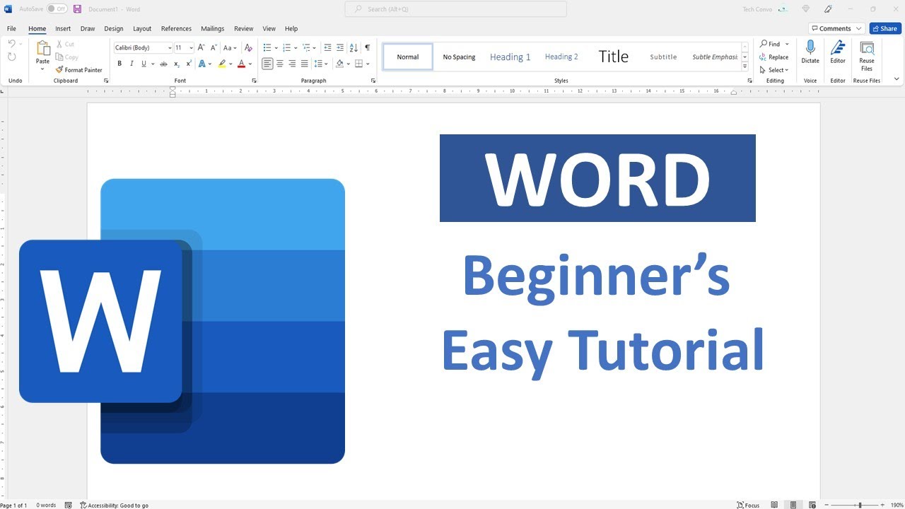Click Find in Editing group

tap(771, 44)
